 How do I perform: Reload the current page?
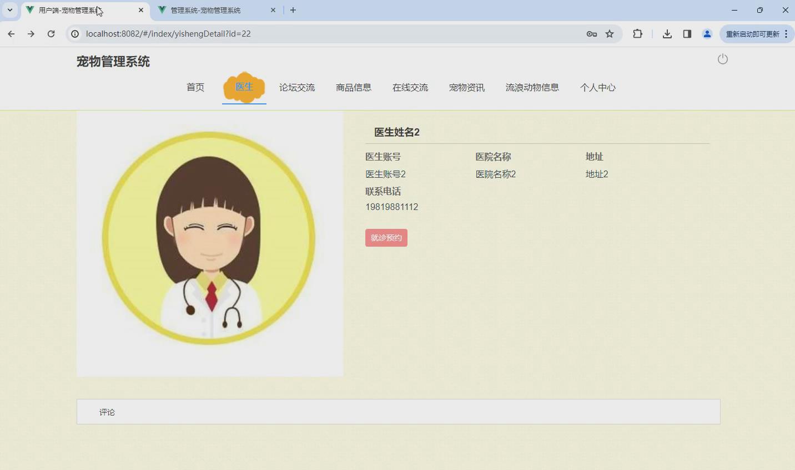tap(51, 34)
